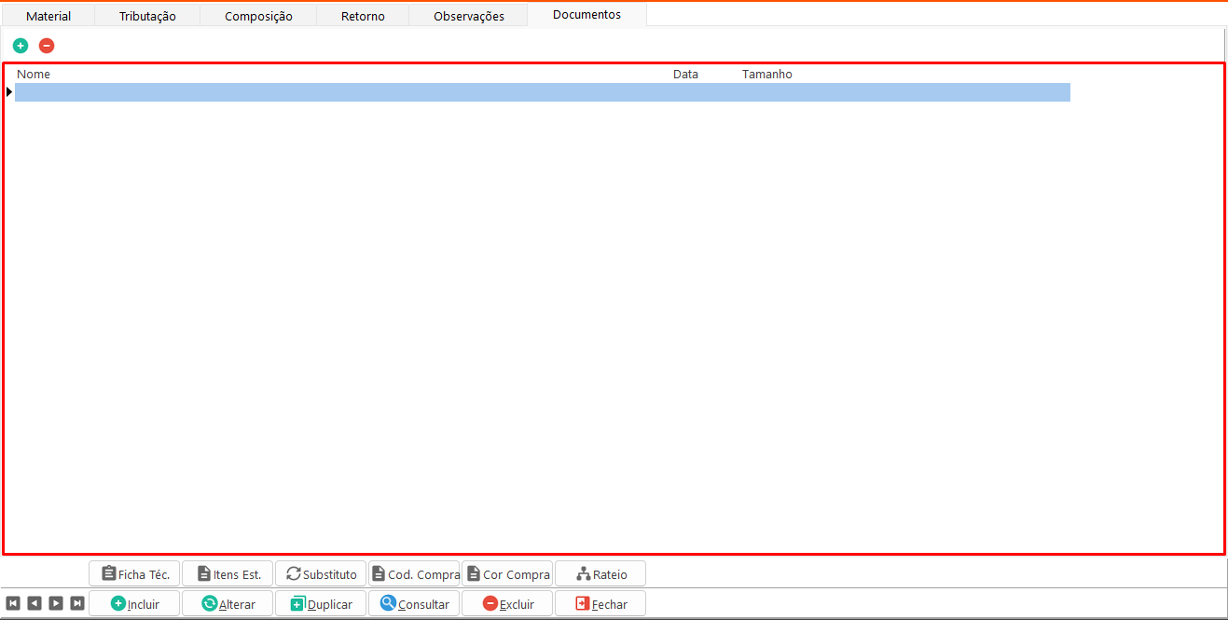Click the Itens Est. button
Viewport: 1228px width, 620px height.
(228, 574)
